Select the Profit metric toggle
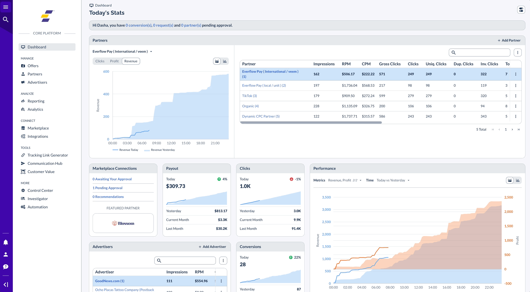The width and height of the screenshot is (530, 292). (x=114, y=61)
